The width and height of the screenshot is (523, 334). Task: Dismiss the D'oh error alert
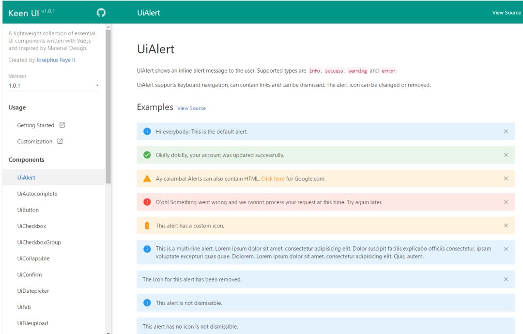(506, 202)
